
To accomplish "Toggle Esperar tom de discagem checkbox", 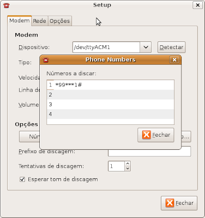I will [22, 179].
